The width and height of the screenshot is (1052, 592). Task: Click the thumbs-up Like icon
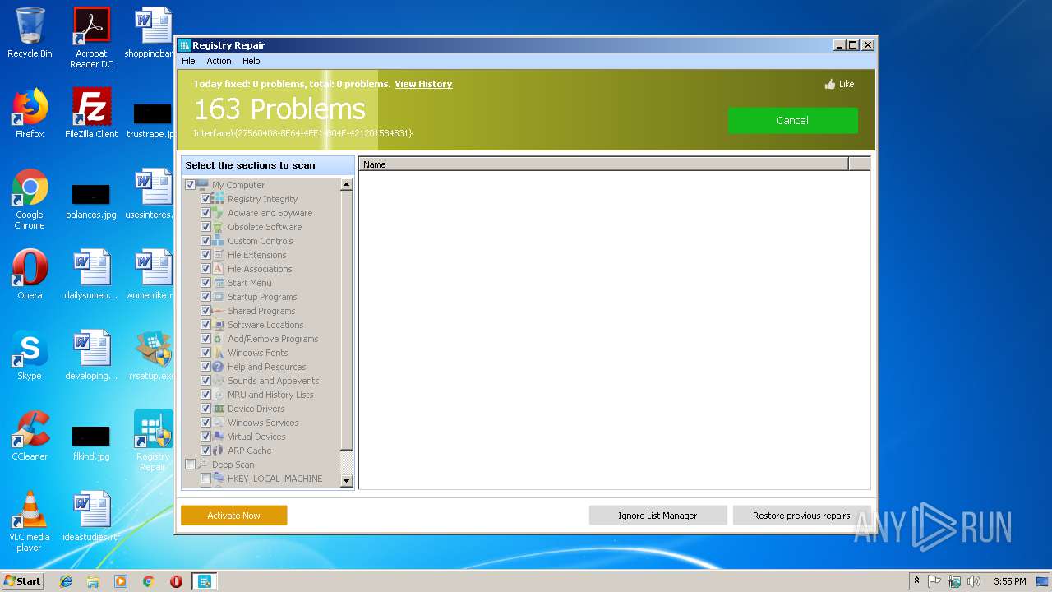point(830,84)
